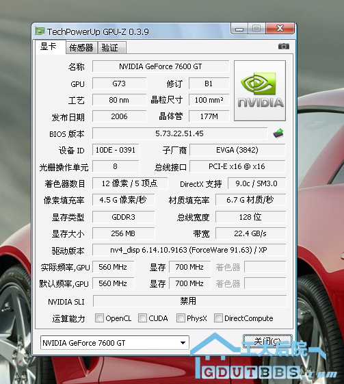
Task: Click the 运算能力 label
Action: click(x=68, y=318)
